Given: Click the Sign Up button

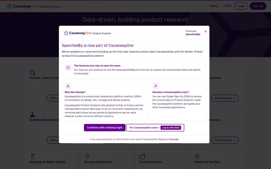Looking at the screenshot, I should point(258,6).
